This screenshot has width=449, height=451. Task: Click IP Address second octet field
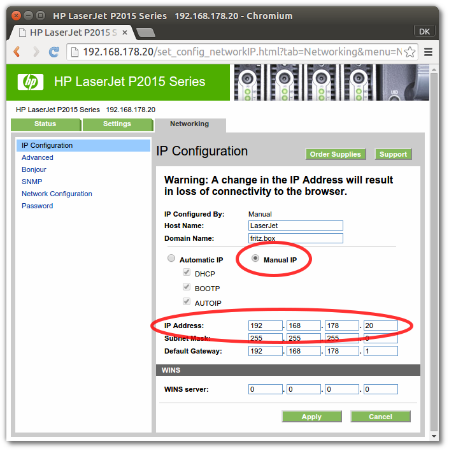304,326
